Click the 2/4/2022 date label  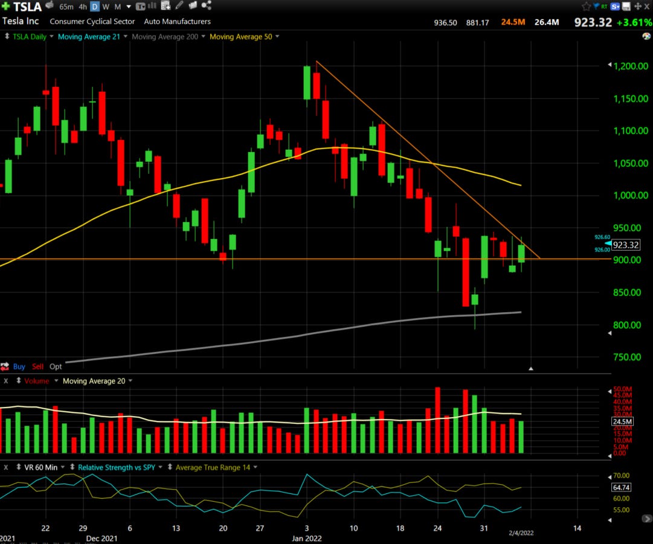pyautogui.click(x=521, y=533)
